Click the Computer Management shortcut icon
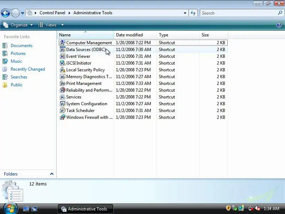285x214 pixels. [63, 42]
